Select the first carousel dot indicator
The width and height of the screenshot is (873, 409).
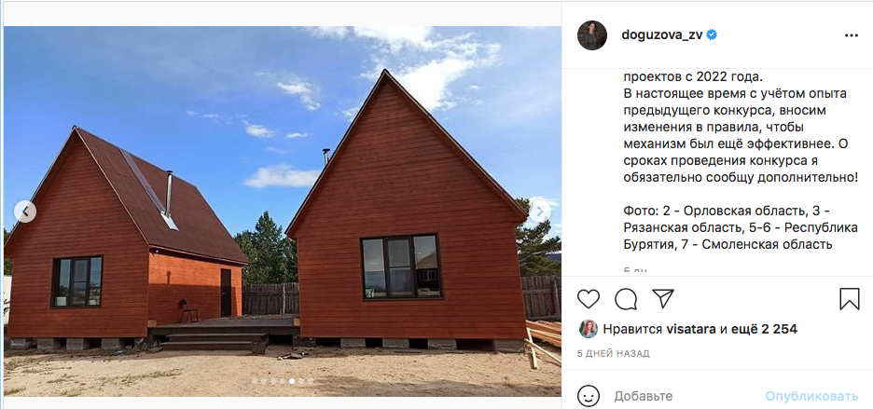pyautogui.click(x=255, y=381)
